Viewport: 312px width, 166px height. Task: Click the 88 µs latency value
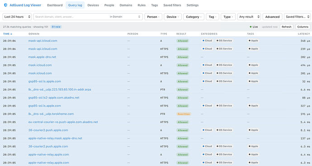pyautogui.click(x=306, y=98)
